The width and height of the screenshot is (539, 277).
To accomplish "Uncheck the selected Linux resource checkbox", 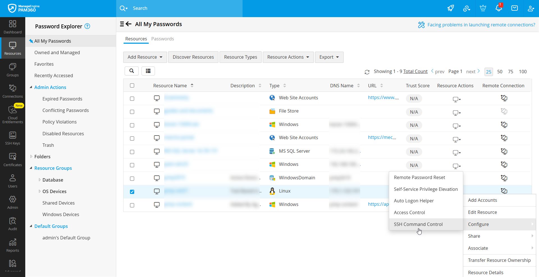I will (x=132, y=192).
